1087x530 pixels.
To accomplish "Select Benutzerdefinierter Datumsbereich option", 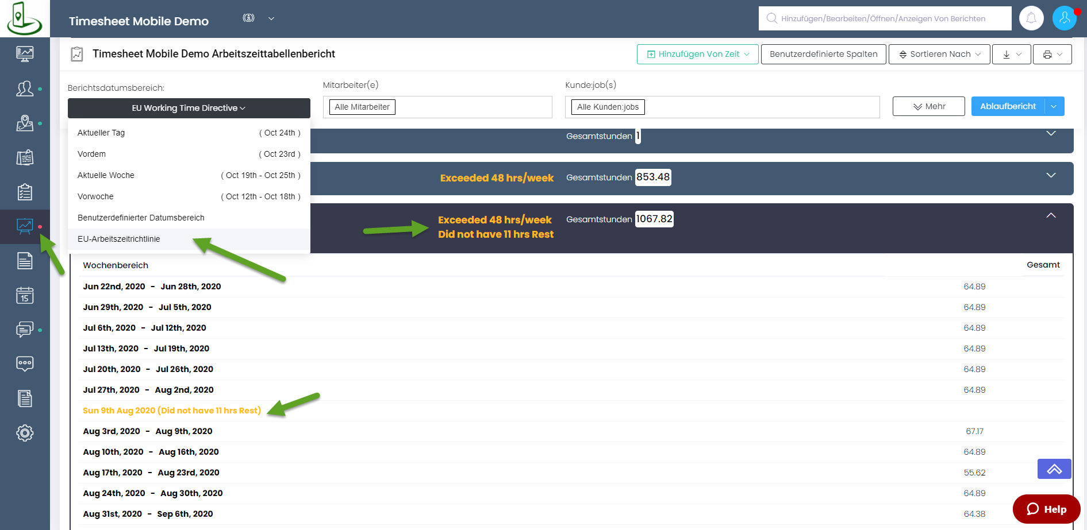I will pyautogui.click(x=141, y=218).
